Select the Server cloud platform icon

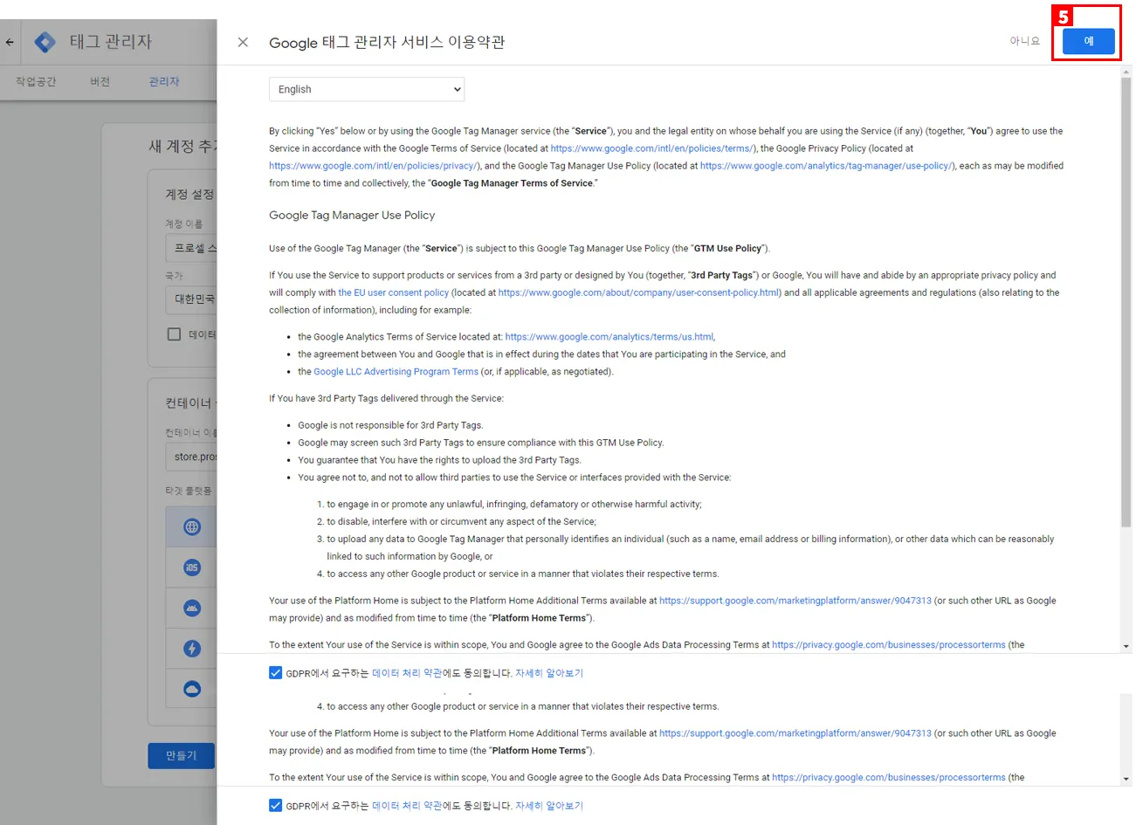click(192, 689)
